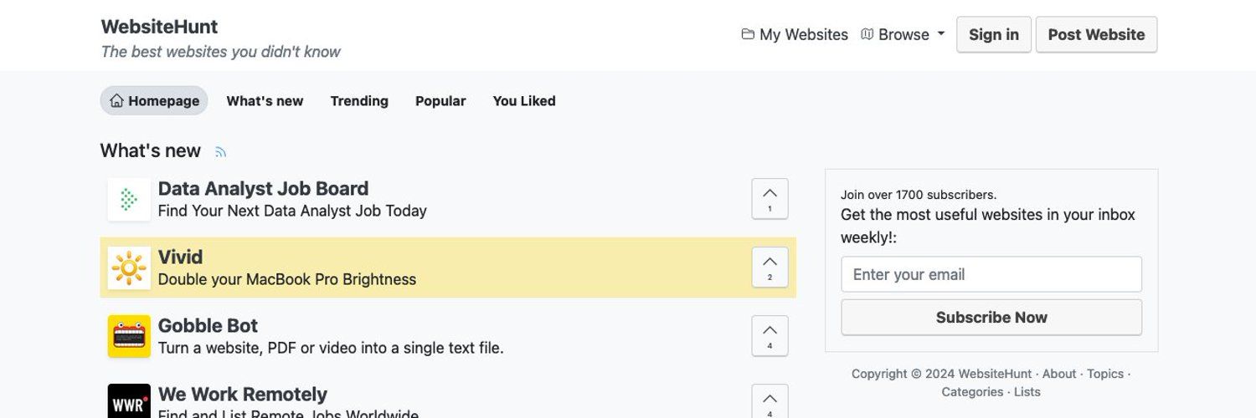Screen dimensions: 1256x418
Task: Open the Categories footer link
Action: coord(972,392)
